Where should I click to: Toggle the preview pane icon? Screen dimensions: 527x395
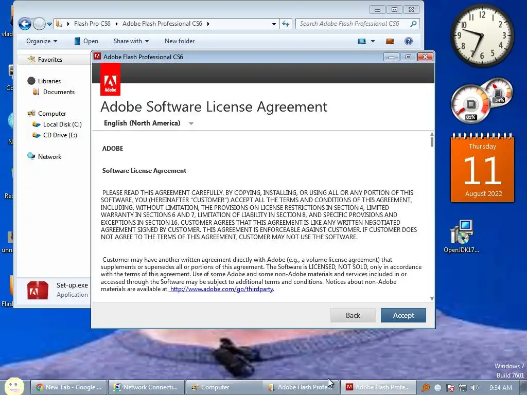[390, 41]
